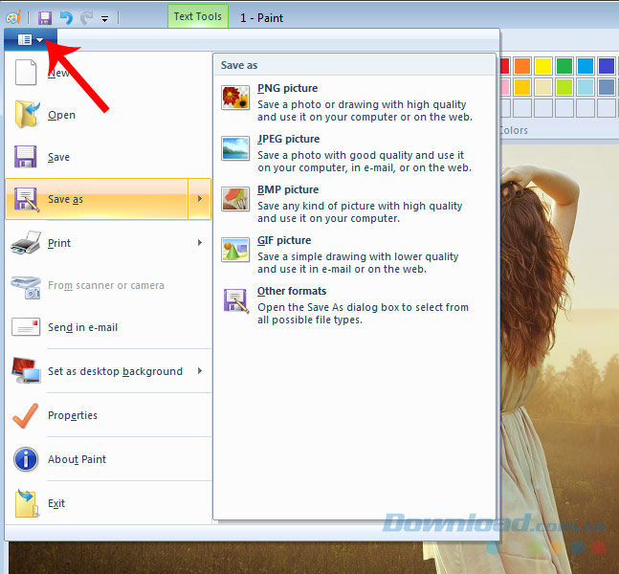Click the JPEG picture landscape icon
The width and height of the screenshot is (619, 574).
[235, 148]
